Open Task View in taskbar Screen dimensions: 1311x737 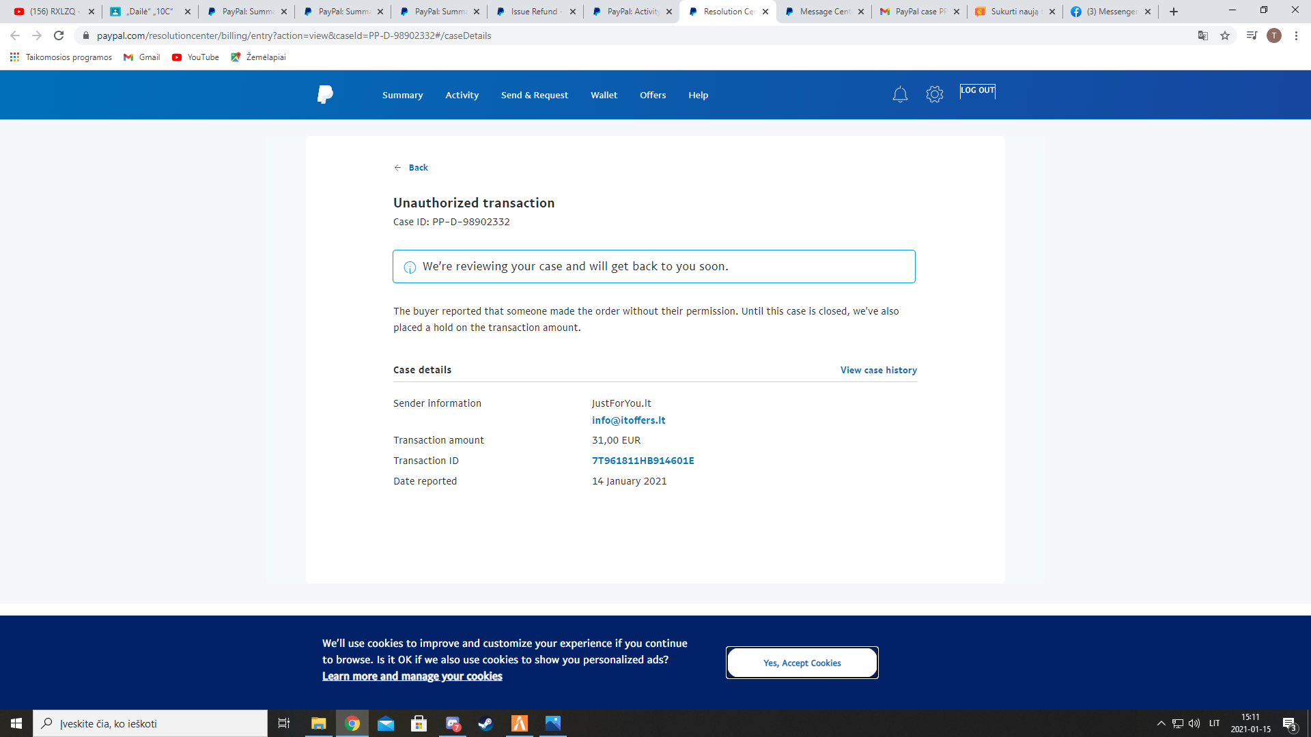284,723
